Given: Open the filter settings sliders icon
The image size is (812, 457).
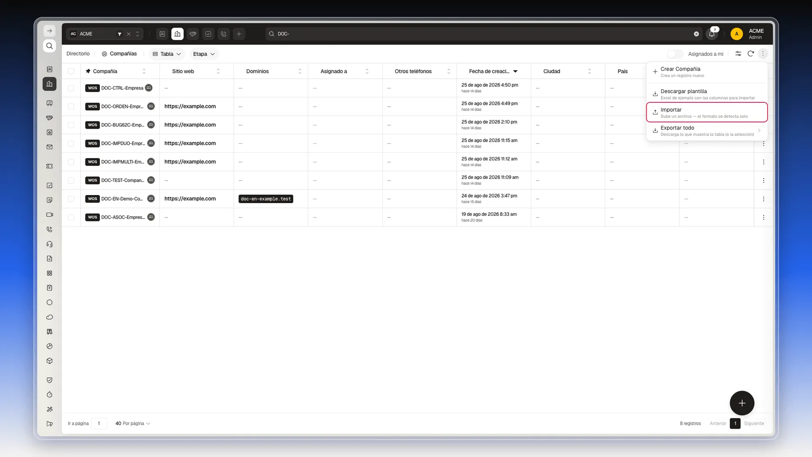Looking at the screenshot, I should [738, 54].
